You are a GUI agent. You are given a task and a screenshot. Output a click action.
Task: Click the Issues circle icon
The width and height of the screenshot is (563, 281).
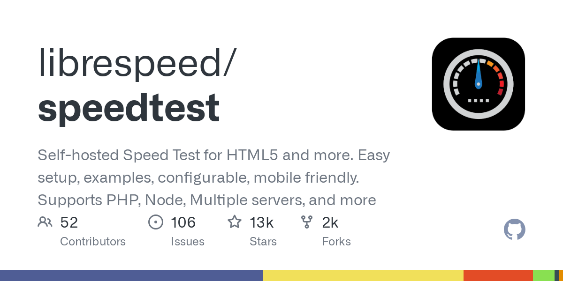click(155, 222)
